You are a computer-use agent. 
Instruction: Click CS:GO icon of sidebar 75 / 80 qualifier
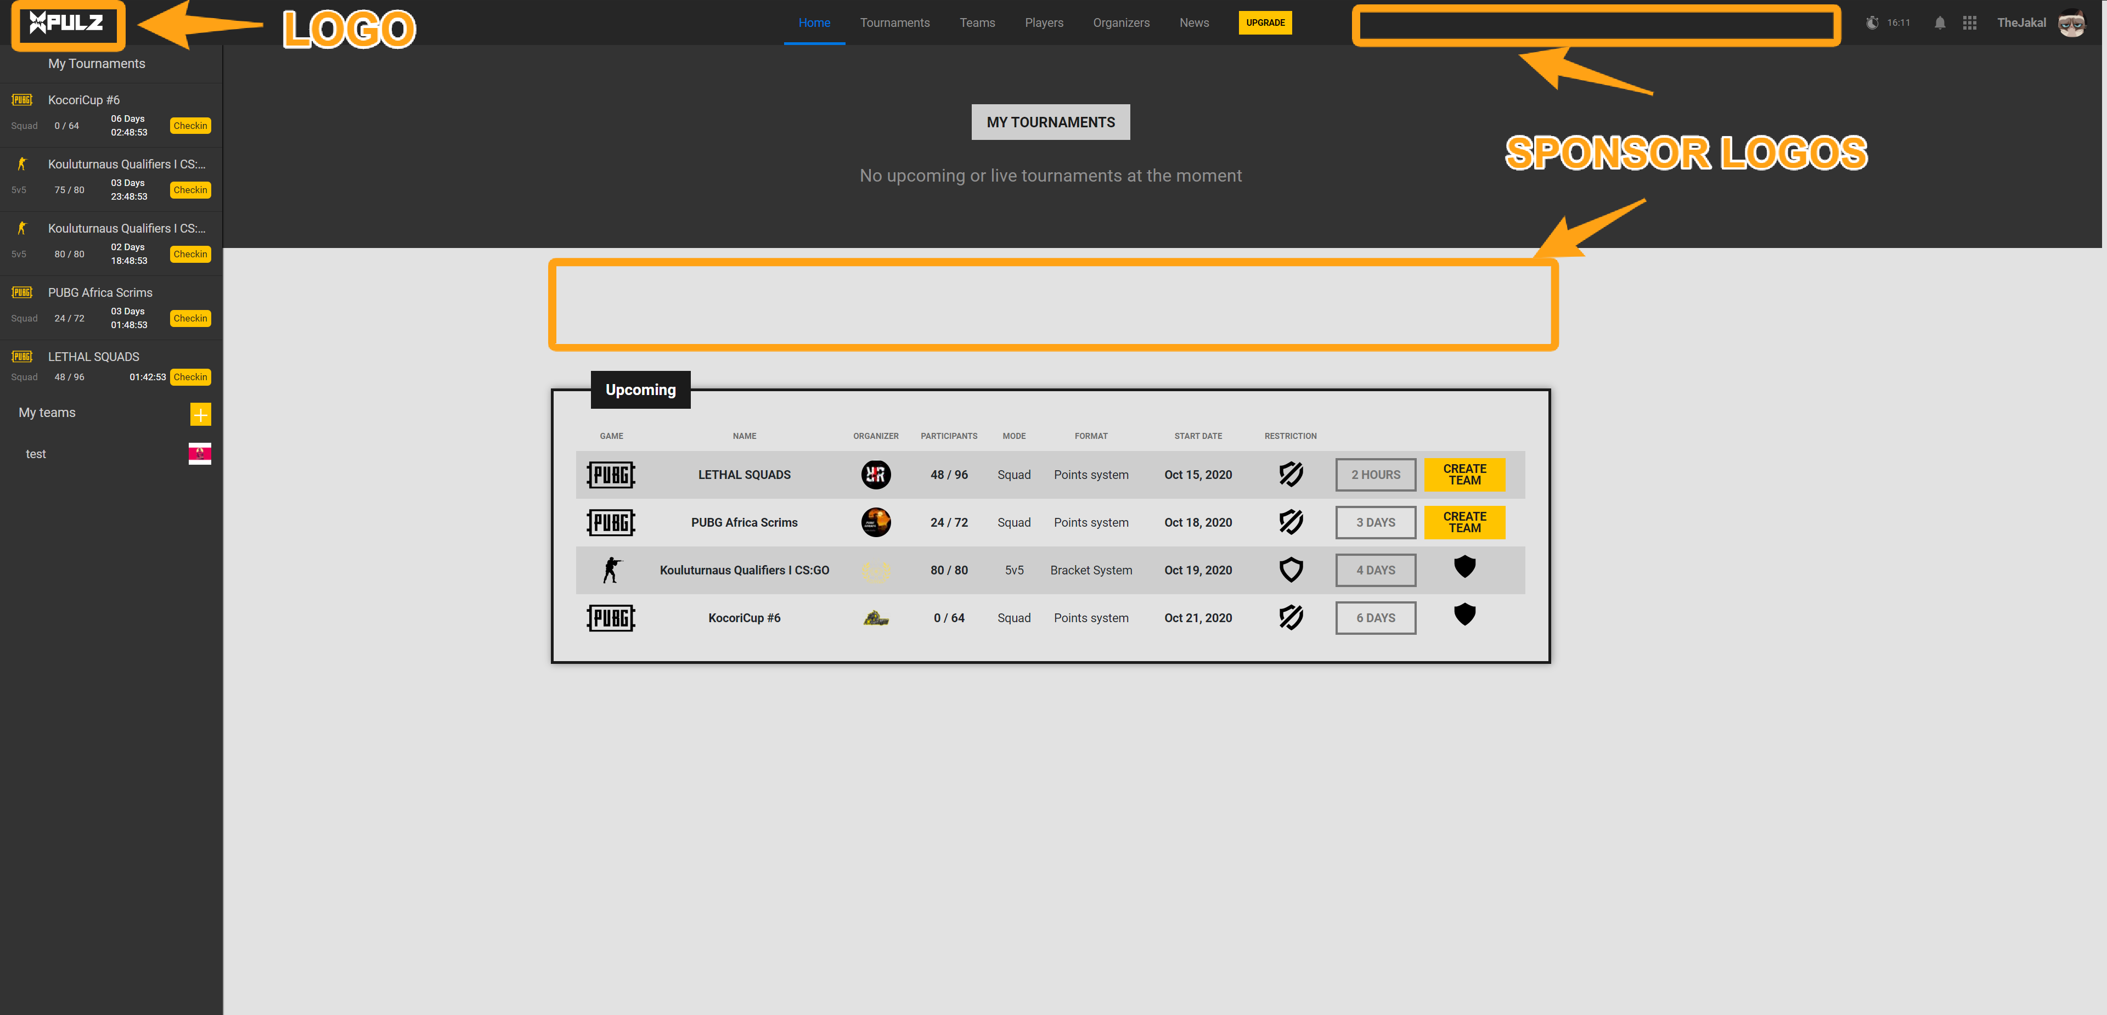point(22,163)
